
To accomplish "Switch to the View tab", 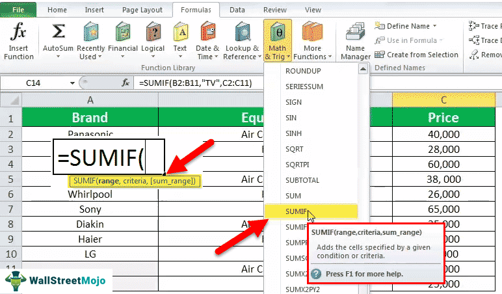I will pyautogui.click(x=313, y=10).
